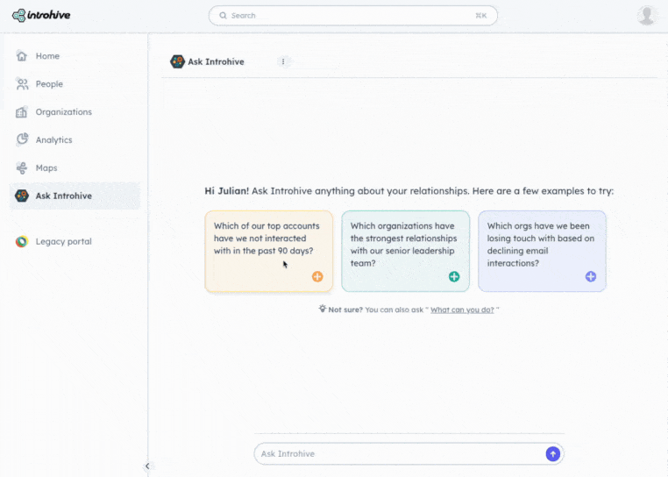Viewport: 668px width, 477px height.
Task: Click the purple plus icon
Action: (591, 277)
